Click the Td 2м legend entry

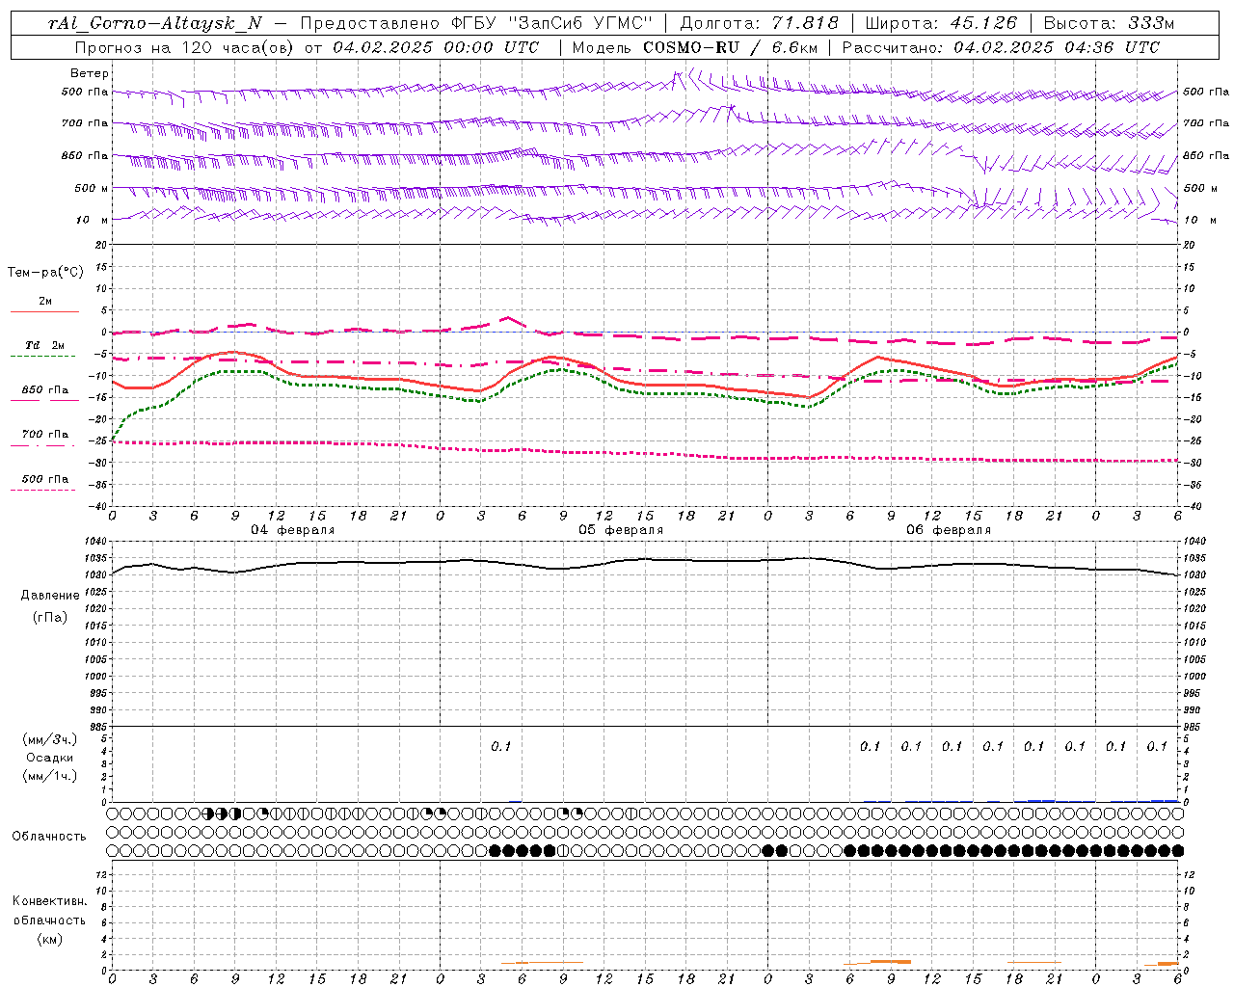coord(45,345)
